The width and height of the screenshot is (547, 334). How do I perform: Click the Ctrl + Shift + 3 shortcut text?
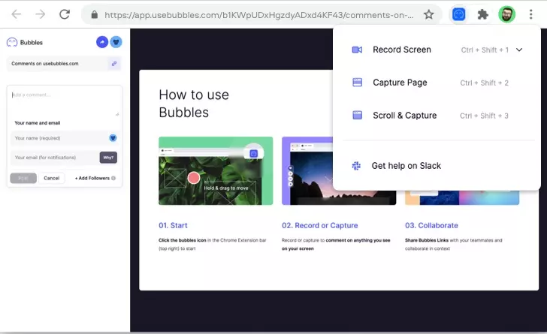[484, 116]
